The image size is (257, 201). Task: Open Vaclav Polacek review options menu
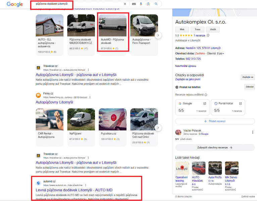pos(253,132)
